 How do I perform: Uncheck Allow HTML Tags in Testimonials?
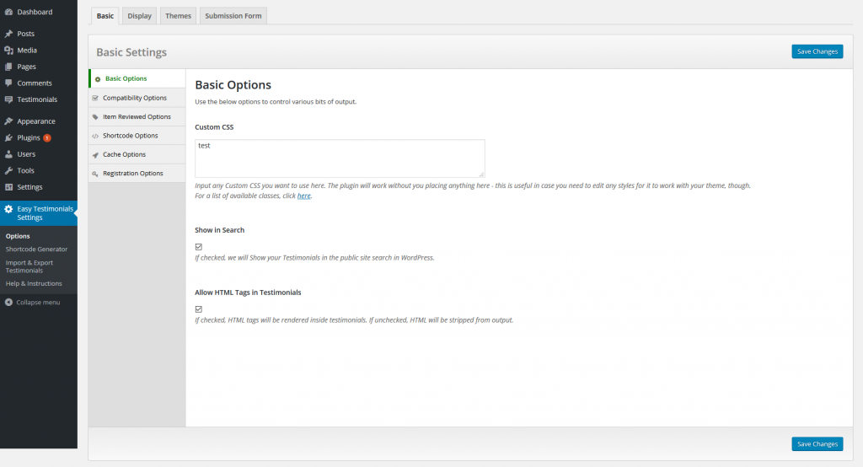point(199,309)
